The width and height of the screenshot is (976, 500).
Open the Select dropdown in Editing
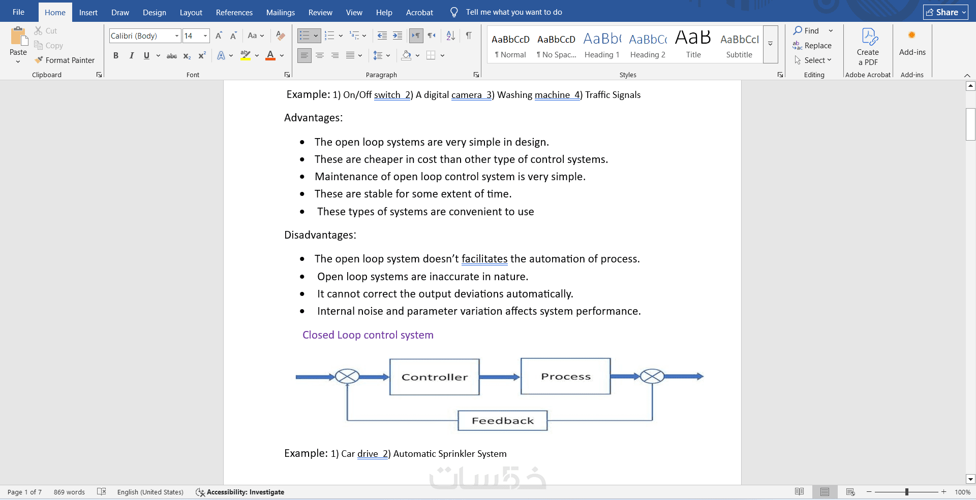tap(813, 60)
